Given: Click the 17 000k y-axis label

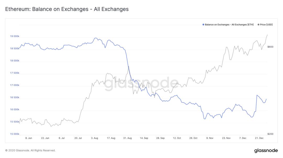Looking at the screenshot, I should [x=15, y=85].
